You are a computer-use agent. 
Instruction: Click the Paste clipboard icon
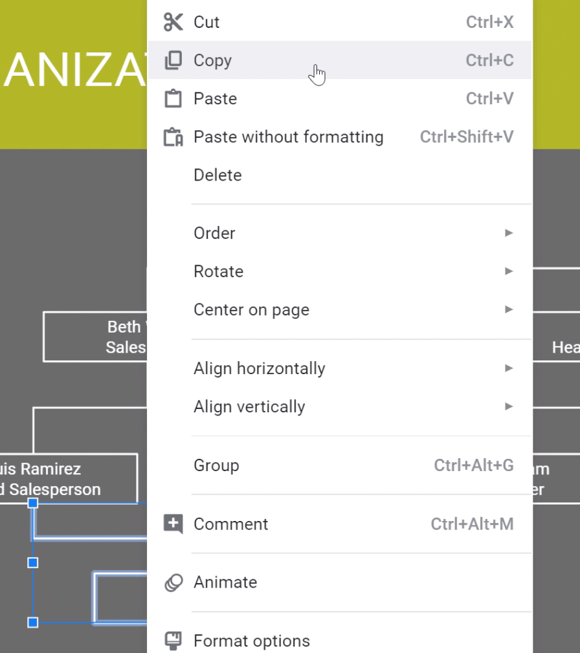[x=173, y=98]
